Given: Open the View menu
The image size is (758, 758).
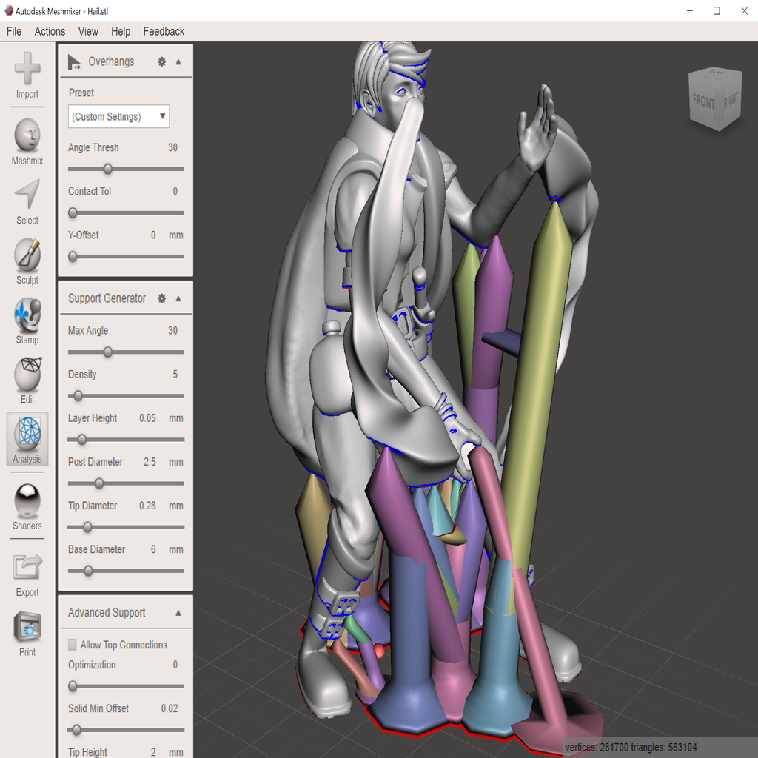Looking at the screenshot, I should 88,31.
